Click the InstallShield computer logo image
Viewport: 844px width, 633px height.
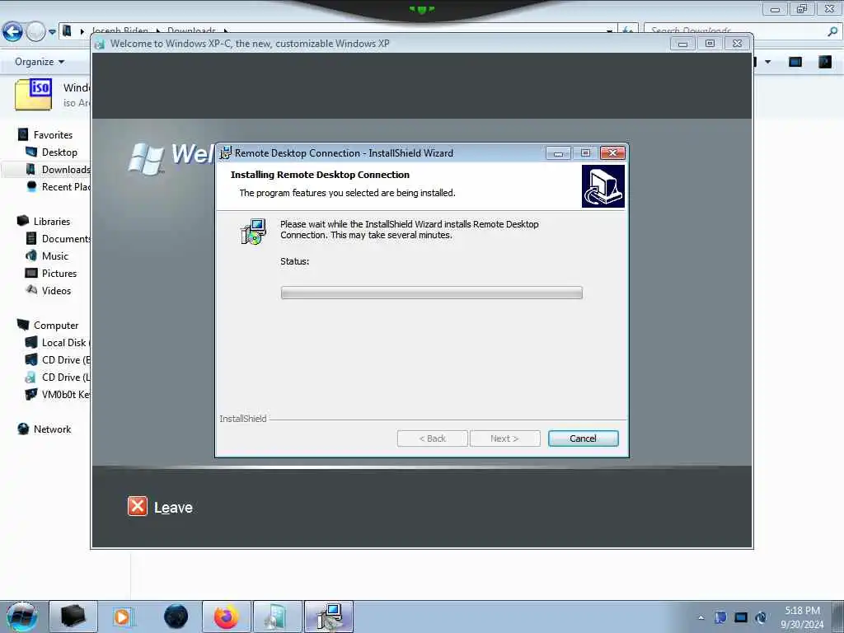click(x=603, y=185)
